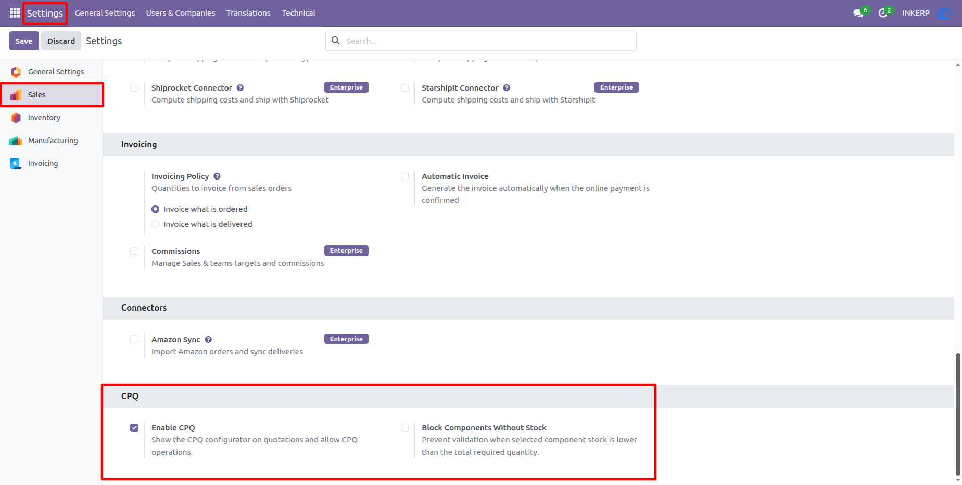962x485 pixels.
Task: Open the Technical menu
Action: pos(298,13)
